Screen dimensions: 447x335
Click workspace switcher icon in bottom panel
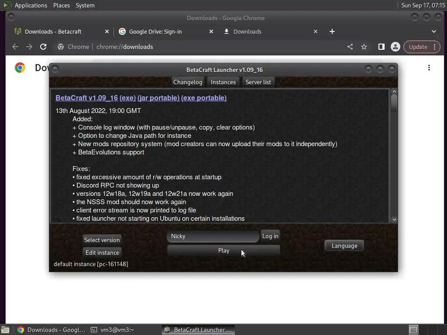pos(414,330)
